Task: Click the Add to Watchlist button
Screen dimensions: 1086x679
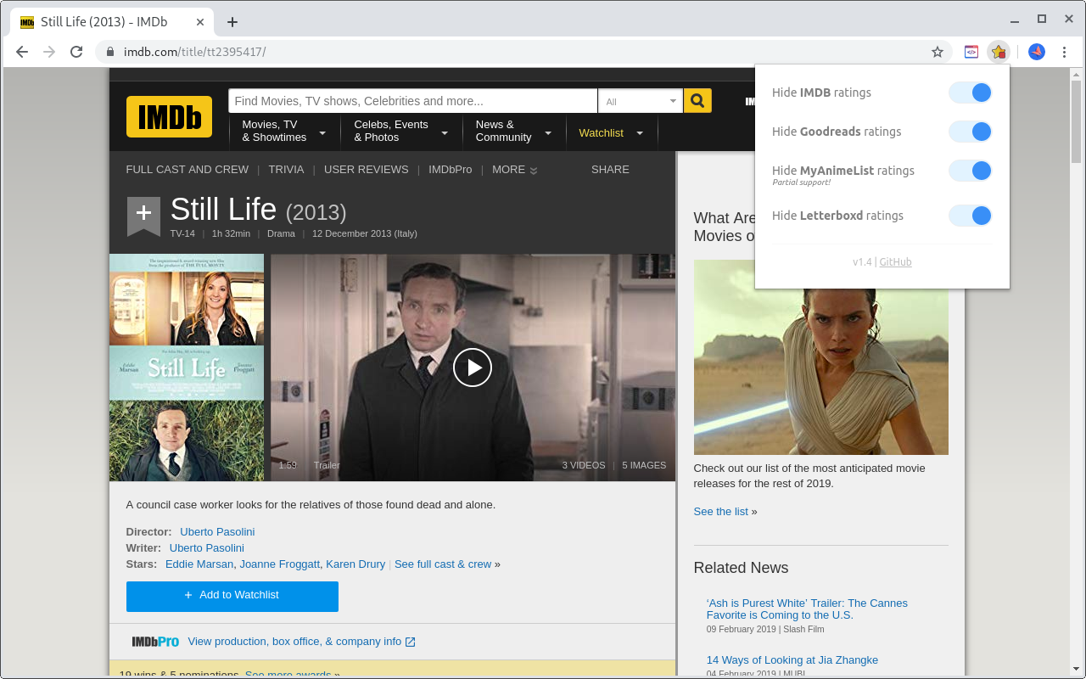Action: (232, 596)
